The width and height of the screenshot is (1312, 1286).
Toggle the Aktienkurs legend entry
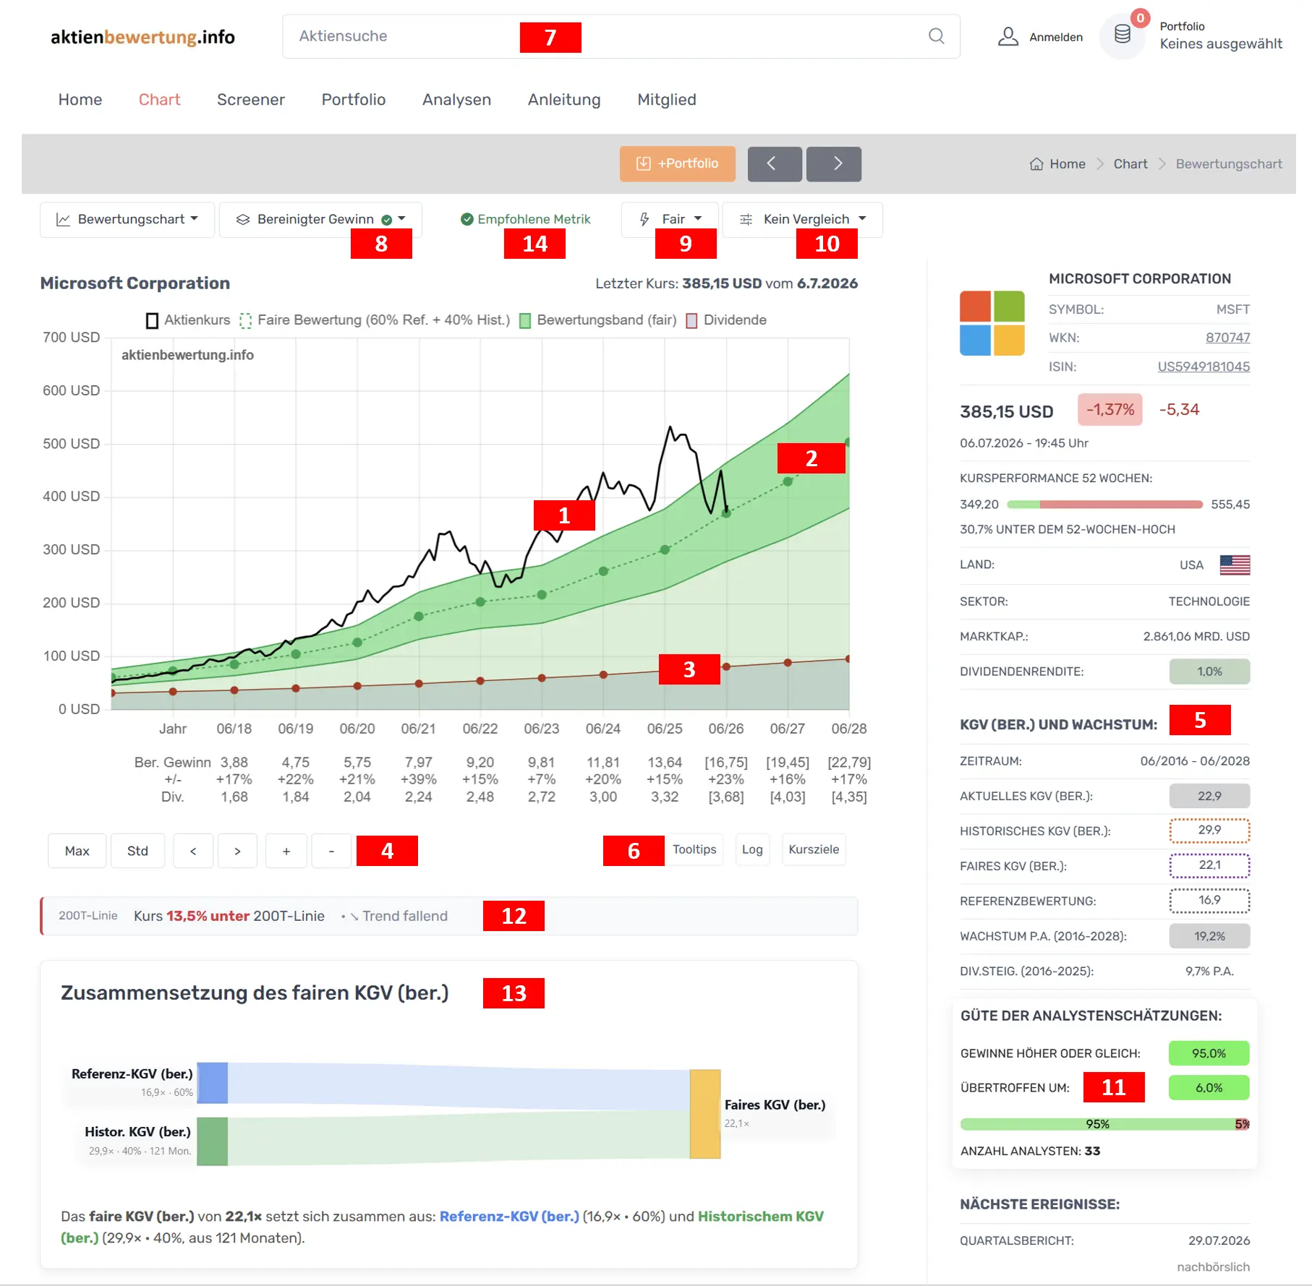[188, 320]
